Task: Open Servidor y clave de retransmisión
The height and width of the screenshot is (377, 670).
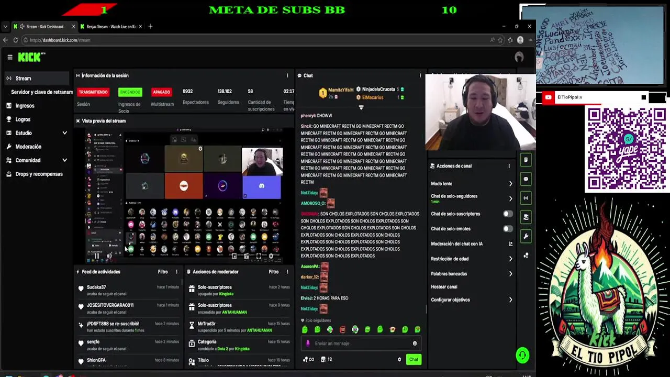Action: 41,92
